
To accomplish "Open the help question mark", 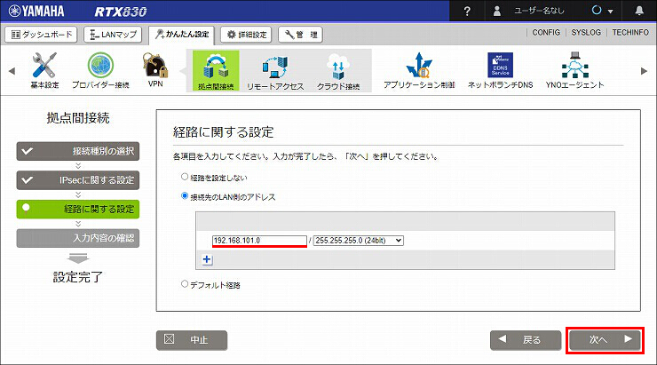I will tap(467, 11).
